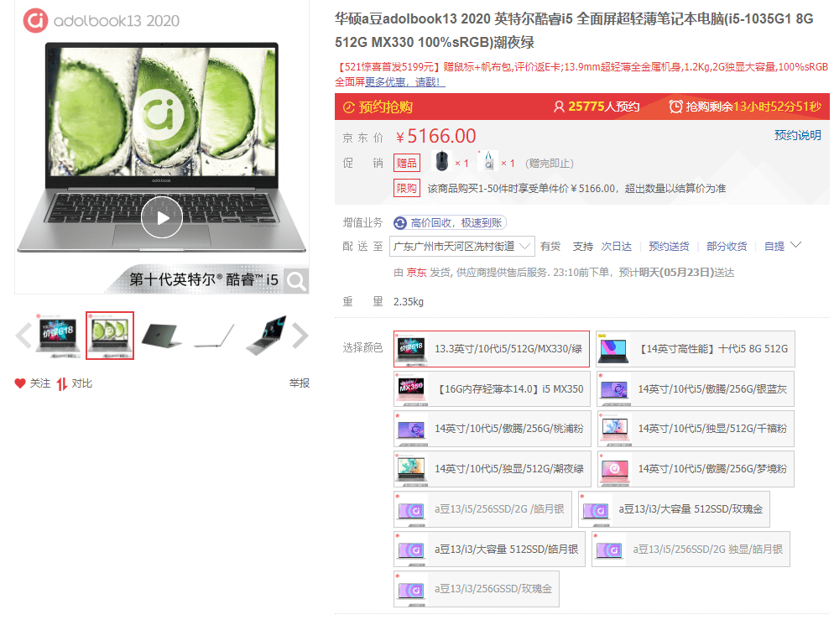Click the right arrow to see more thumbnails
The width and height of the screenshot is (834, 620).
click(300, 335)
